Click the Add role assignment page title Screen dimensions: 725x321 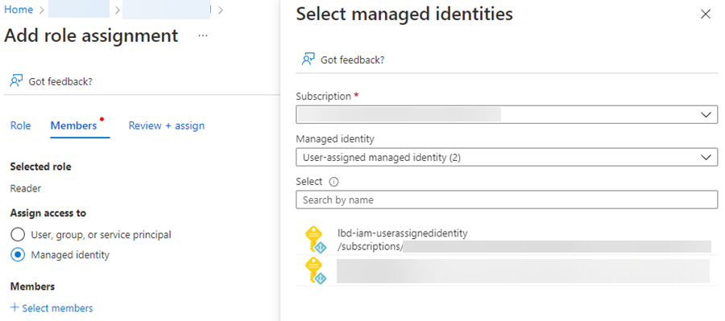tap(91, 35)
